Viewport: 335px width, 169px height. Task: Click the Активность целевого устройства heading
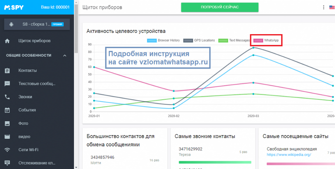tap(126, 31)
